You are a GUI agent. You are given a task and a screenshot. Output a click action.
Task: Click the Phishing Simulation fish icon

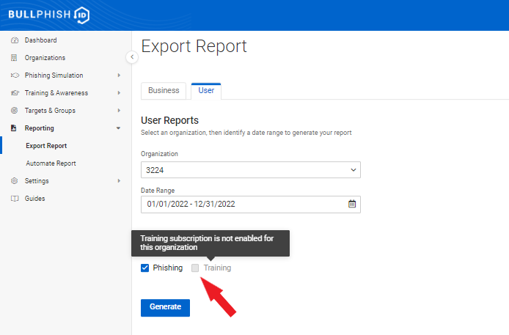pos(15,76)
